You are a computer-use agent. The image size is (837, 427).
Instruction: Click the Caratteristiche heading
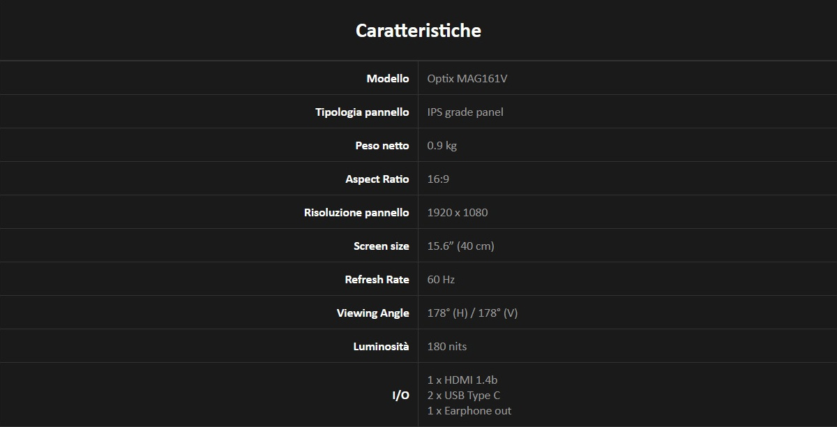418,31
